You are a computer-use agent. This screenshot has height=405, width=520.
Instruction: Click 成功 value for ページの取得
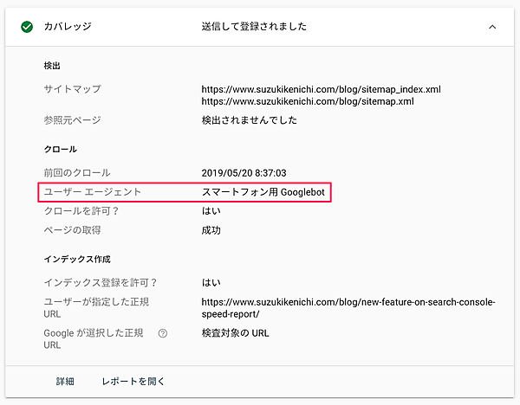point(211,230)
